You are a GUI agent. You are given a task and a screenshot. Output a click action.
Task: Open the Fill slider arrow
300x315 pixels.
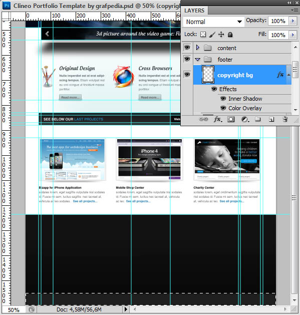[293, 35]
